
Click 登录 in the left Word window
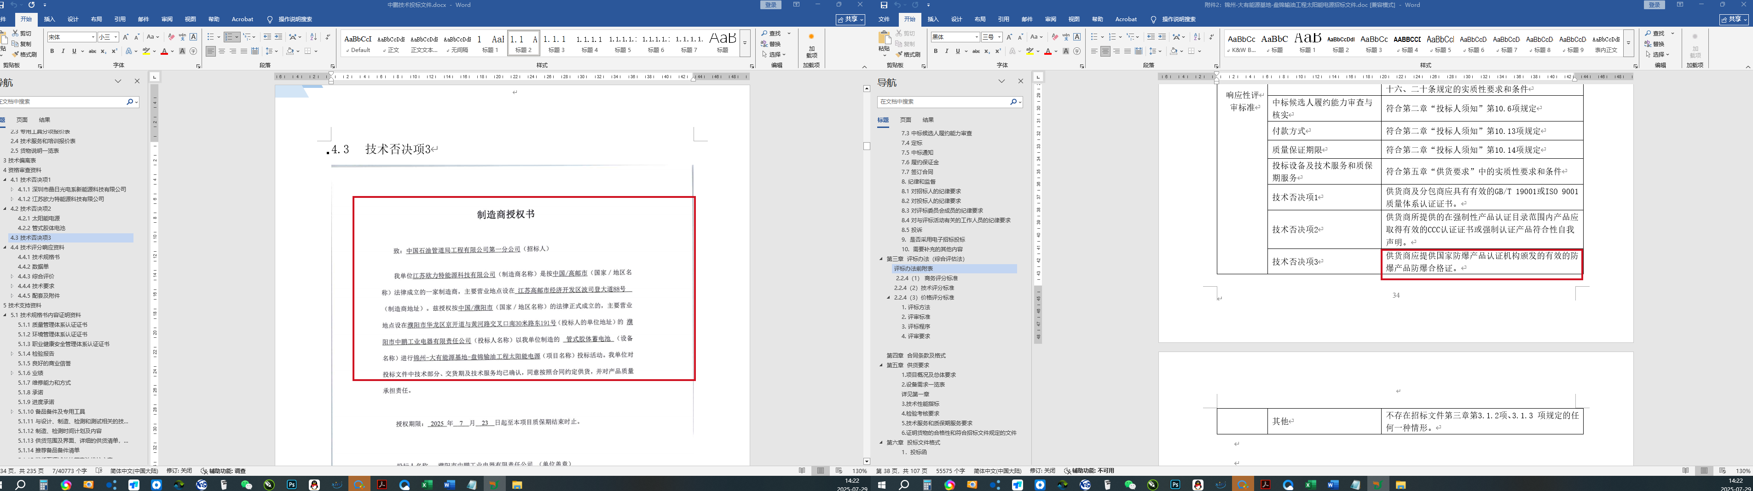coord(770,5)
